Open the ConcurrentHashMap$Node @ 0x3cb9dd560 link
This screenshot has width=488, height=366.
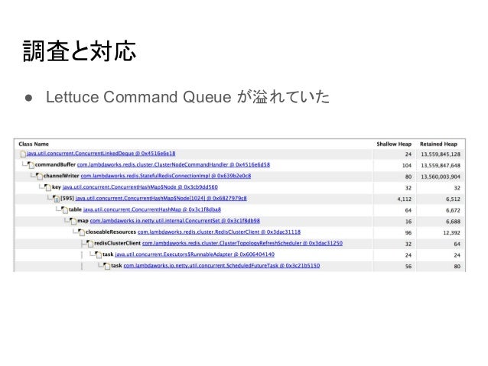click(140, 187)
